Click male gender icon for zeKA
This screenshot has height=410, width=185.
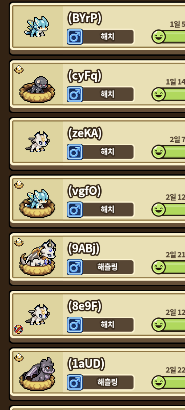[75, 152]
